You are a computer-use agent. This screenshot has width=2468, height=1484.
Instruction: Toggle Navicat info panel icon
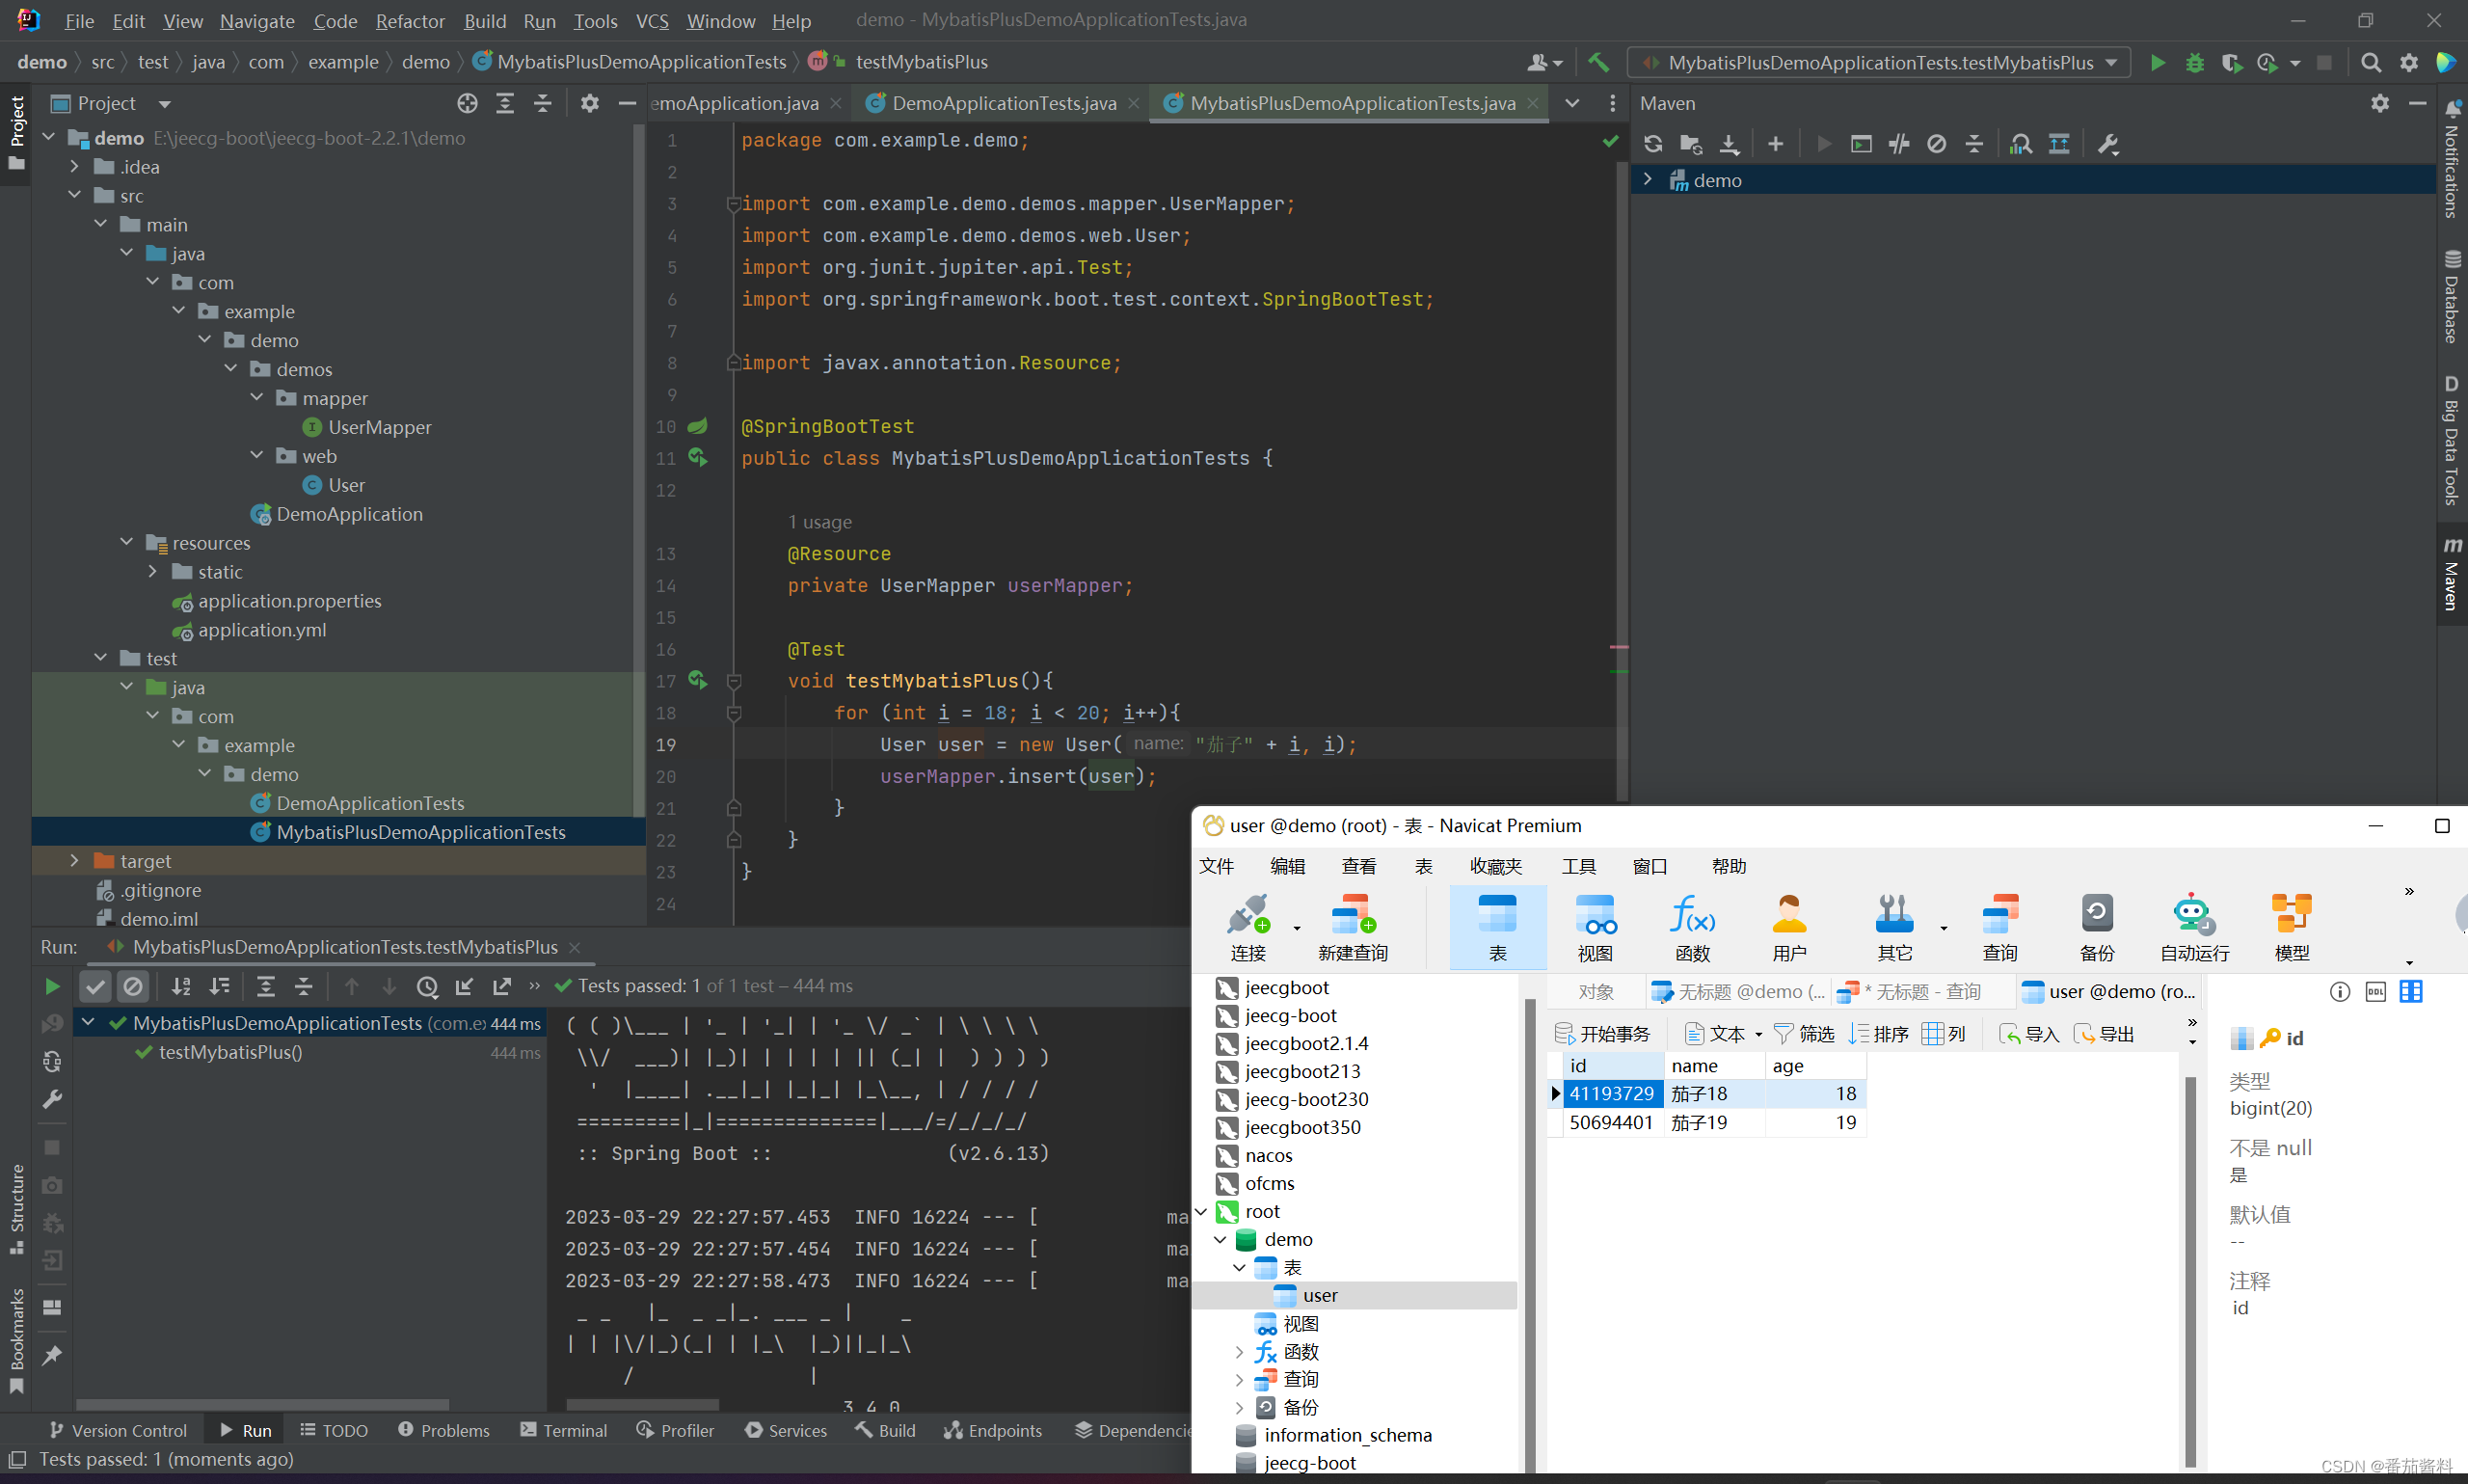(x=2340, y=992)
